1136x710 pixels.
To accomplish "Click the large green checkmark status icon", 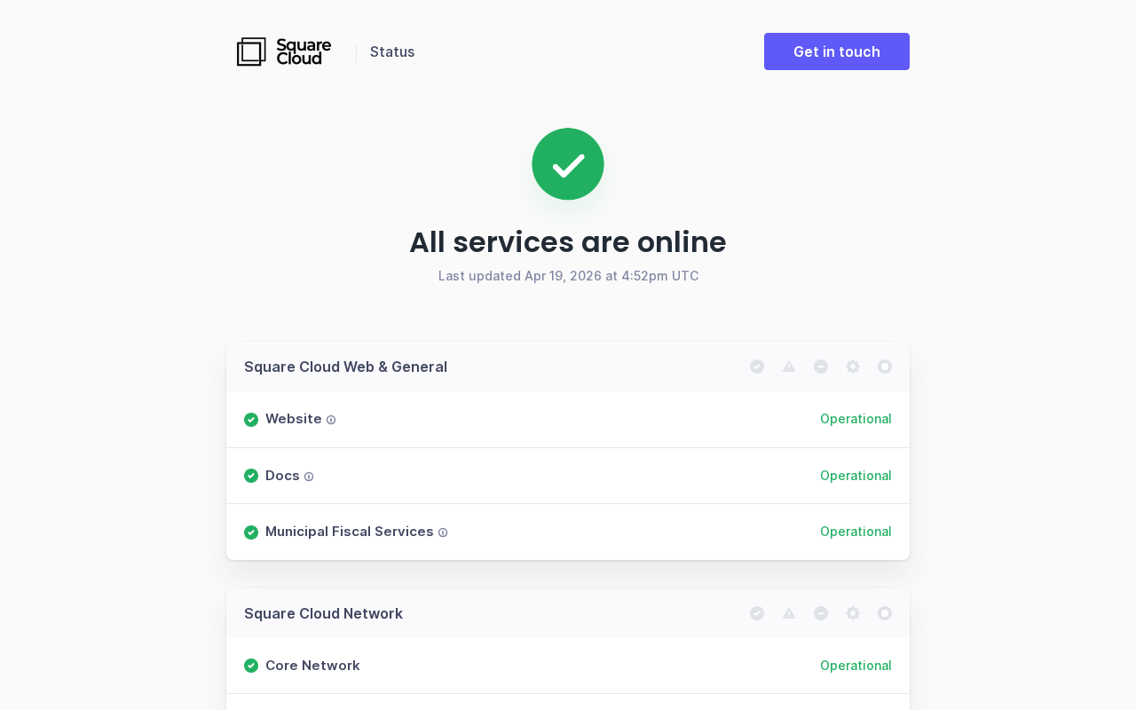I will click(x=568, y=164).
